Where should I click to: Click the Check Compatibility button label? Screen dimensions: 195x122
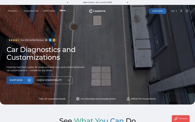(x=49, y=80)
